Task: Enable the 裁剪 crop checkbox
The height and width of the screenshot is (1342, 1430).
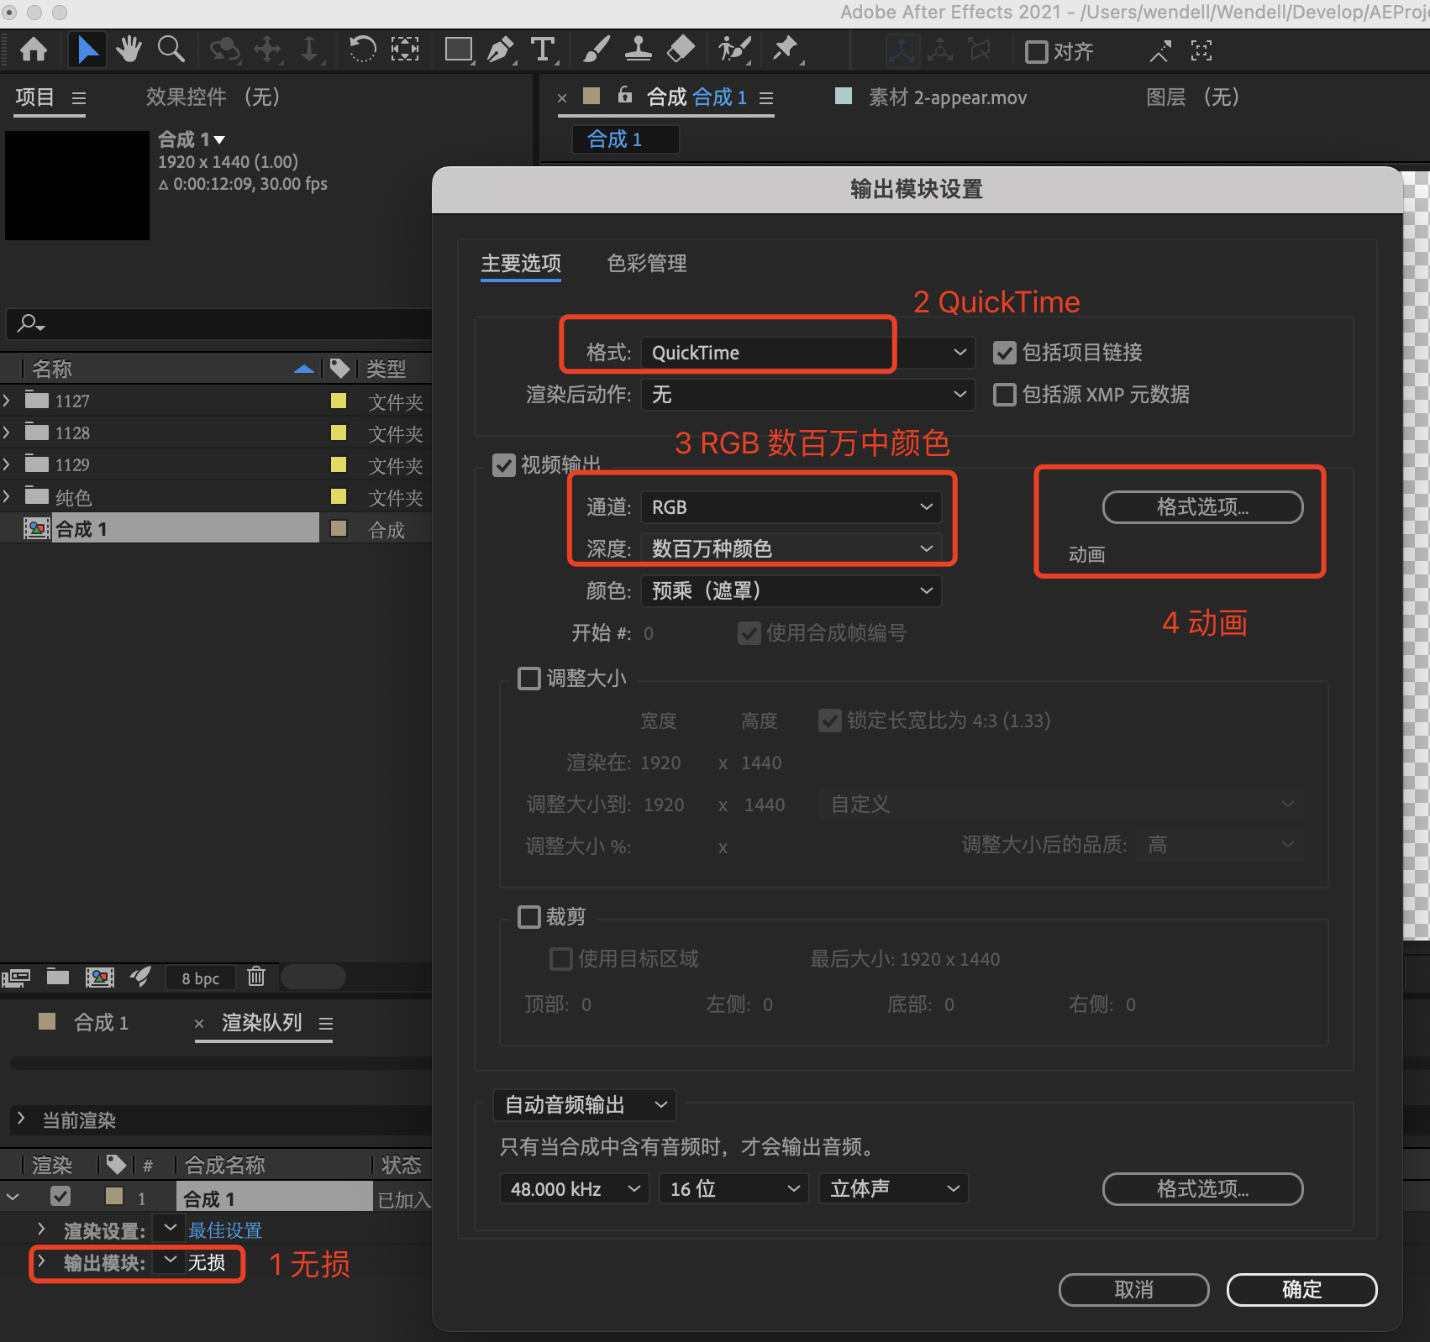Action: [529, 916]
